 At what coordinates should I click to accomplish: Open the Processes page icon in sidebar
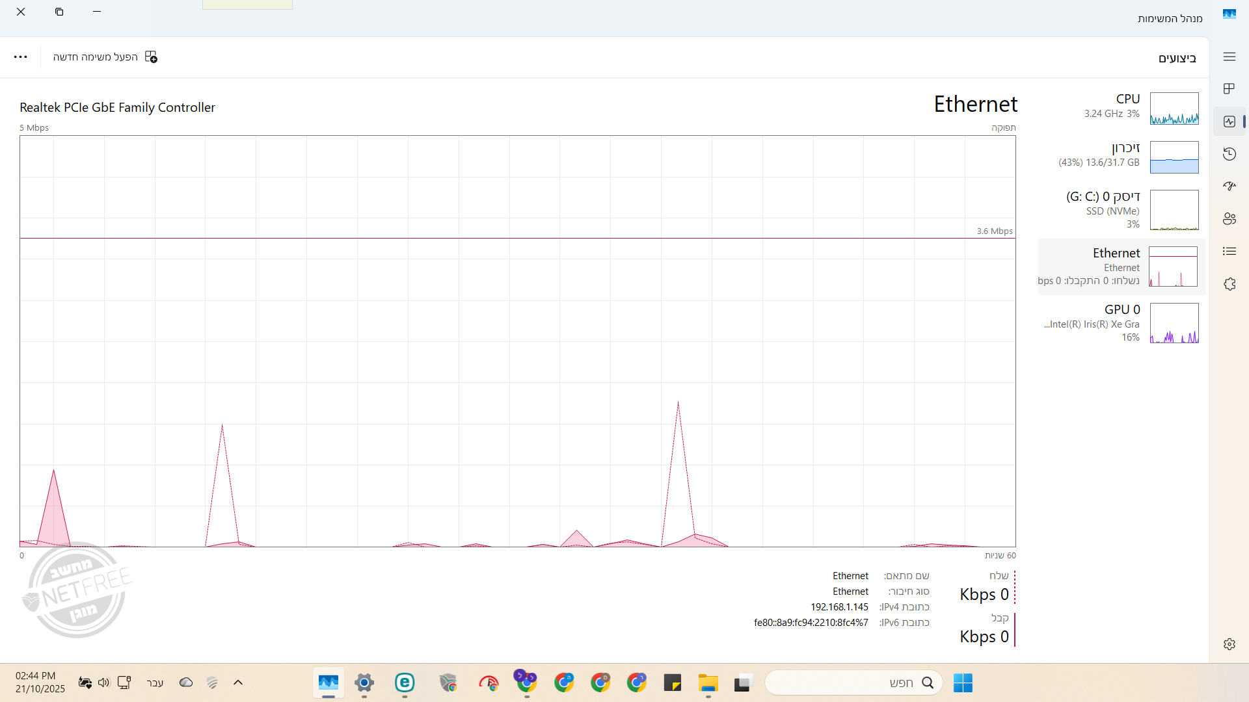click(1229, 88)
